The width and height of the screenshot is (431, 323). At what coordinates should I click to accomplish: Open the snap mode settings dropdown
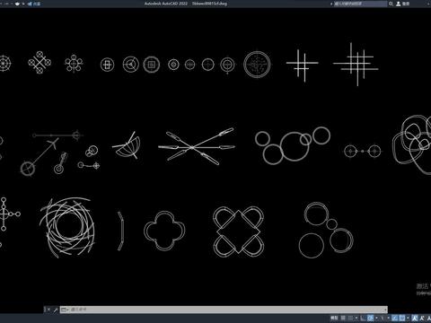coord(356,318)
